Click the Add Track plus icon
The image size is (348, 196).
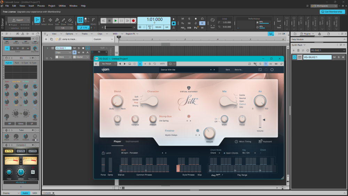point(46,39)
